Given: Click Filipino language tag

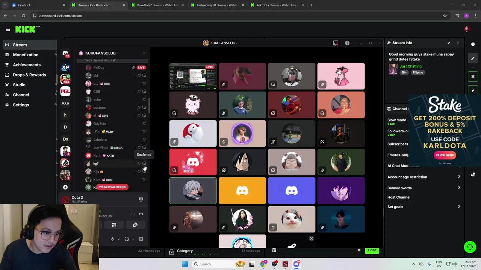Looking at the screenshot, I should click(417, 72).
